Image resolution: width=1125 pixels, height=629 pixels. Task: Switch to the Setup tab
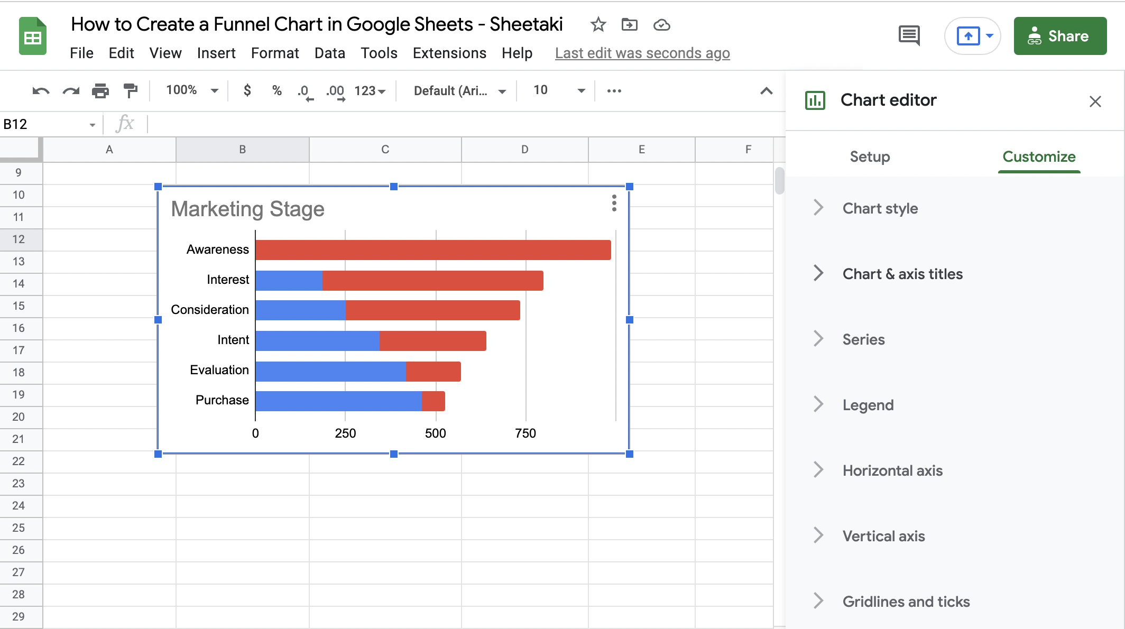[x=870, y=156]
